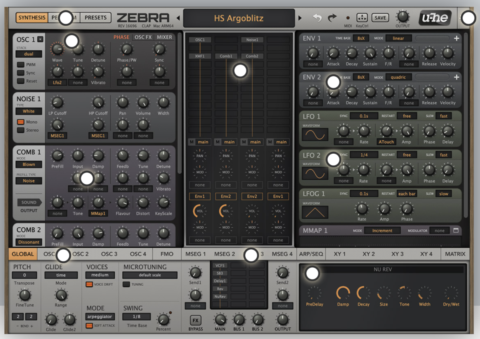480x339 pixels.
Task: Click the ENV 1 Attack knob
Action: [x=333, y=52]
